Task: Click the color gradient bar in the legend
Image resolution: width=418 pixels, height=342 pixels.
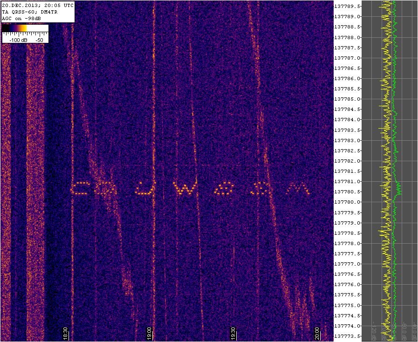Action: pyautogui.click(x=25, y=28)
